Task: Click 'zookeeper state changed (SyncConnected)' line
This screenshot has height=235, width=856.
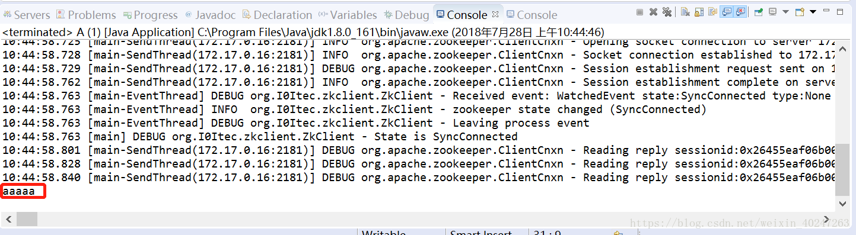Action: tap(355, 110)
